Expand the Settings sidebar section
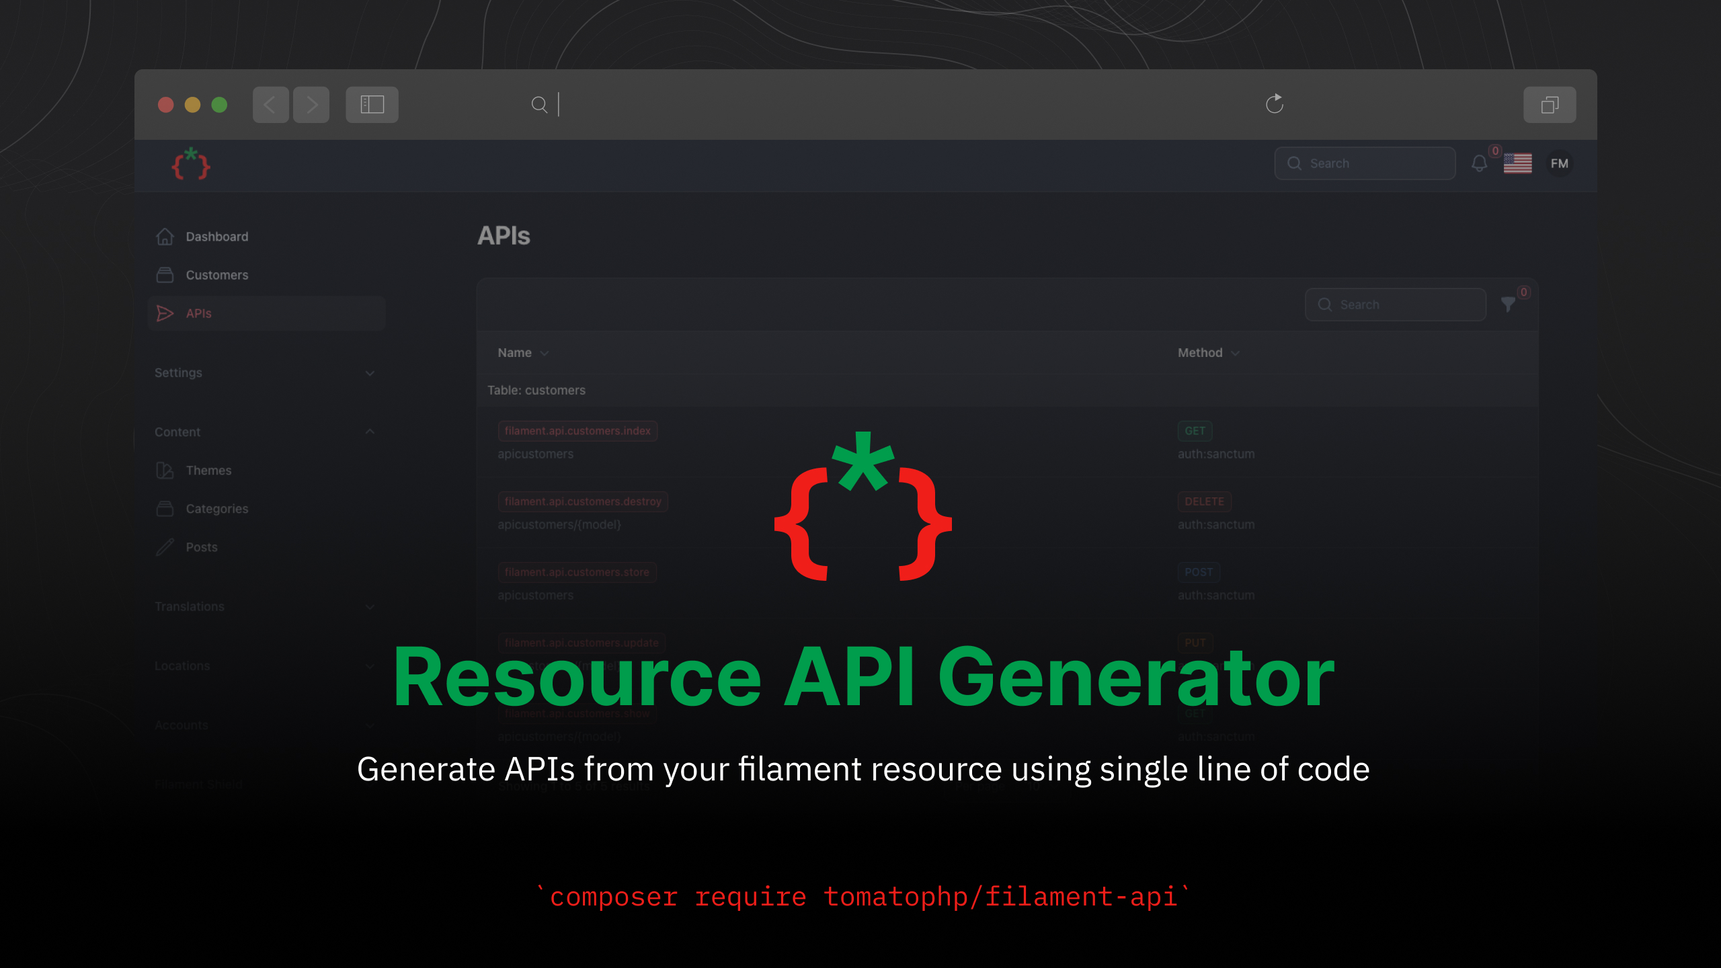This screenshot has width=1721, height=968. [370, 372]
